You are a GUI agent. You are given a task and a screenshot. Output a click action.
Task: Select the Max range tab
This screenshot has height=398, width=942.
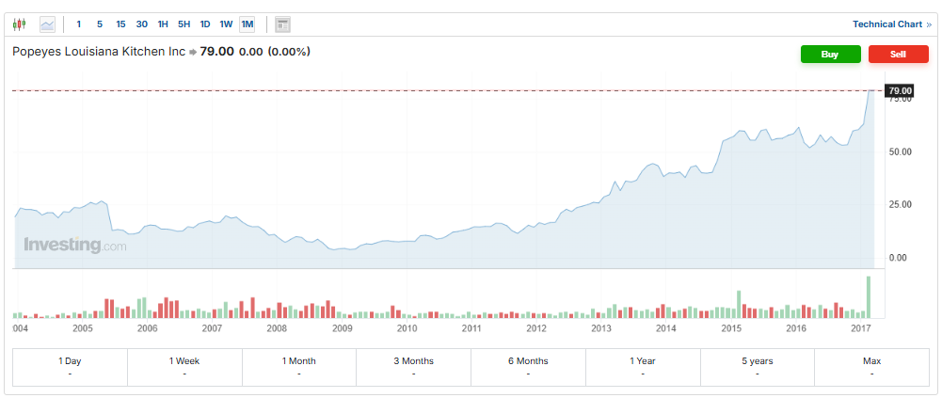(871, 367)
